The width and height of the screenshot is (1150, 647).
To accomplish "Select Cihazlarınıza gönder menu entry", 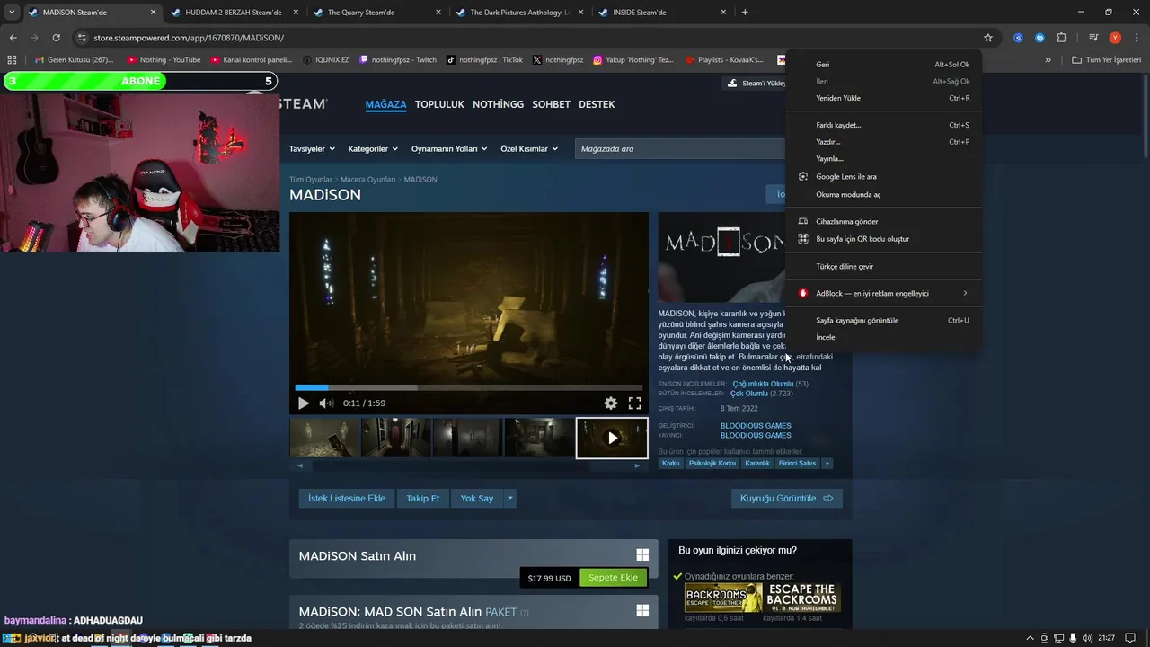I will click(x=884, y=221).
